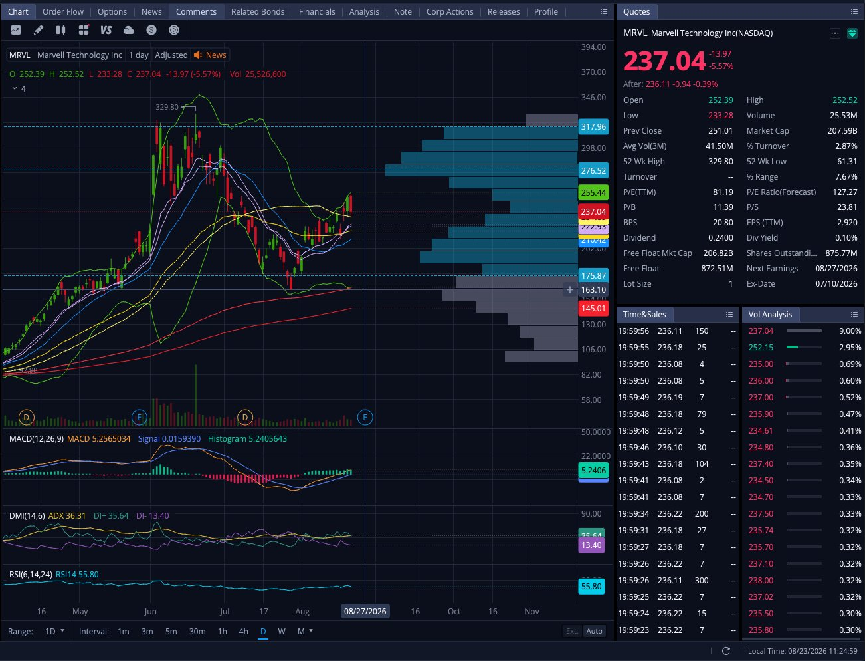Toggle the Adjusted price setting
The height and width of the screenshot is (661, 865).
(171, 55)
